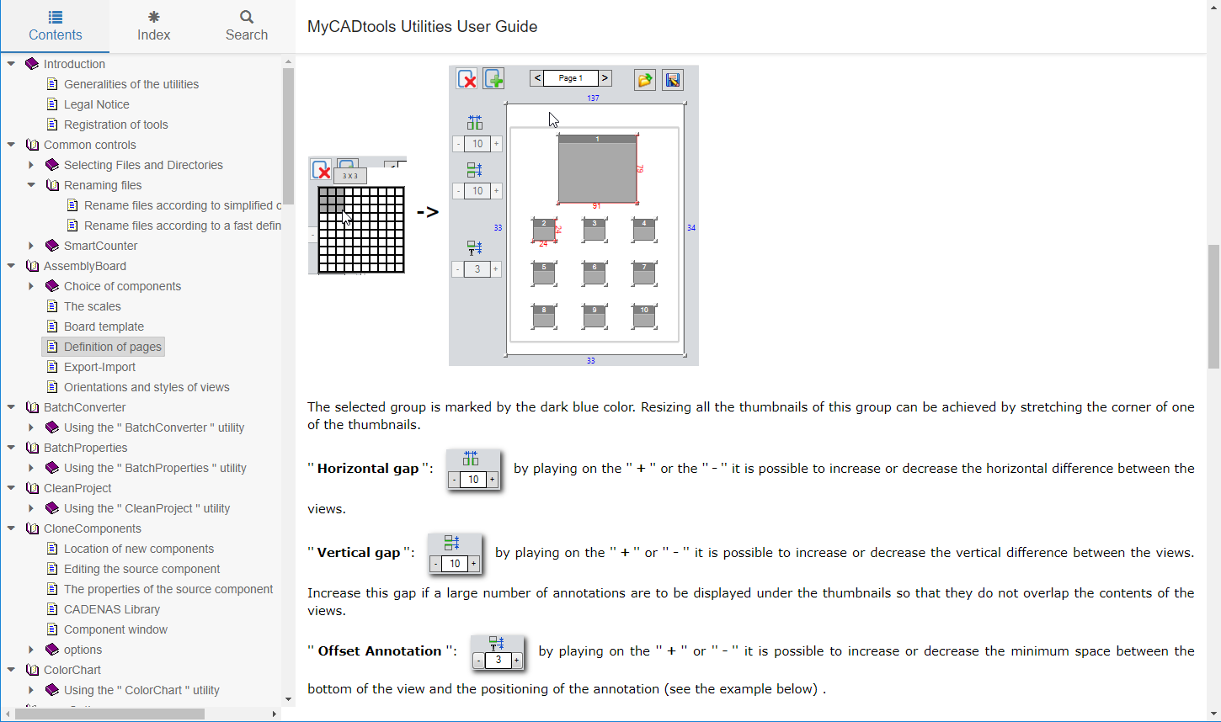
Task: Click the MyCADtools Utilities User Guide title
Action: click(x=422, y=26)
